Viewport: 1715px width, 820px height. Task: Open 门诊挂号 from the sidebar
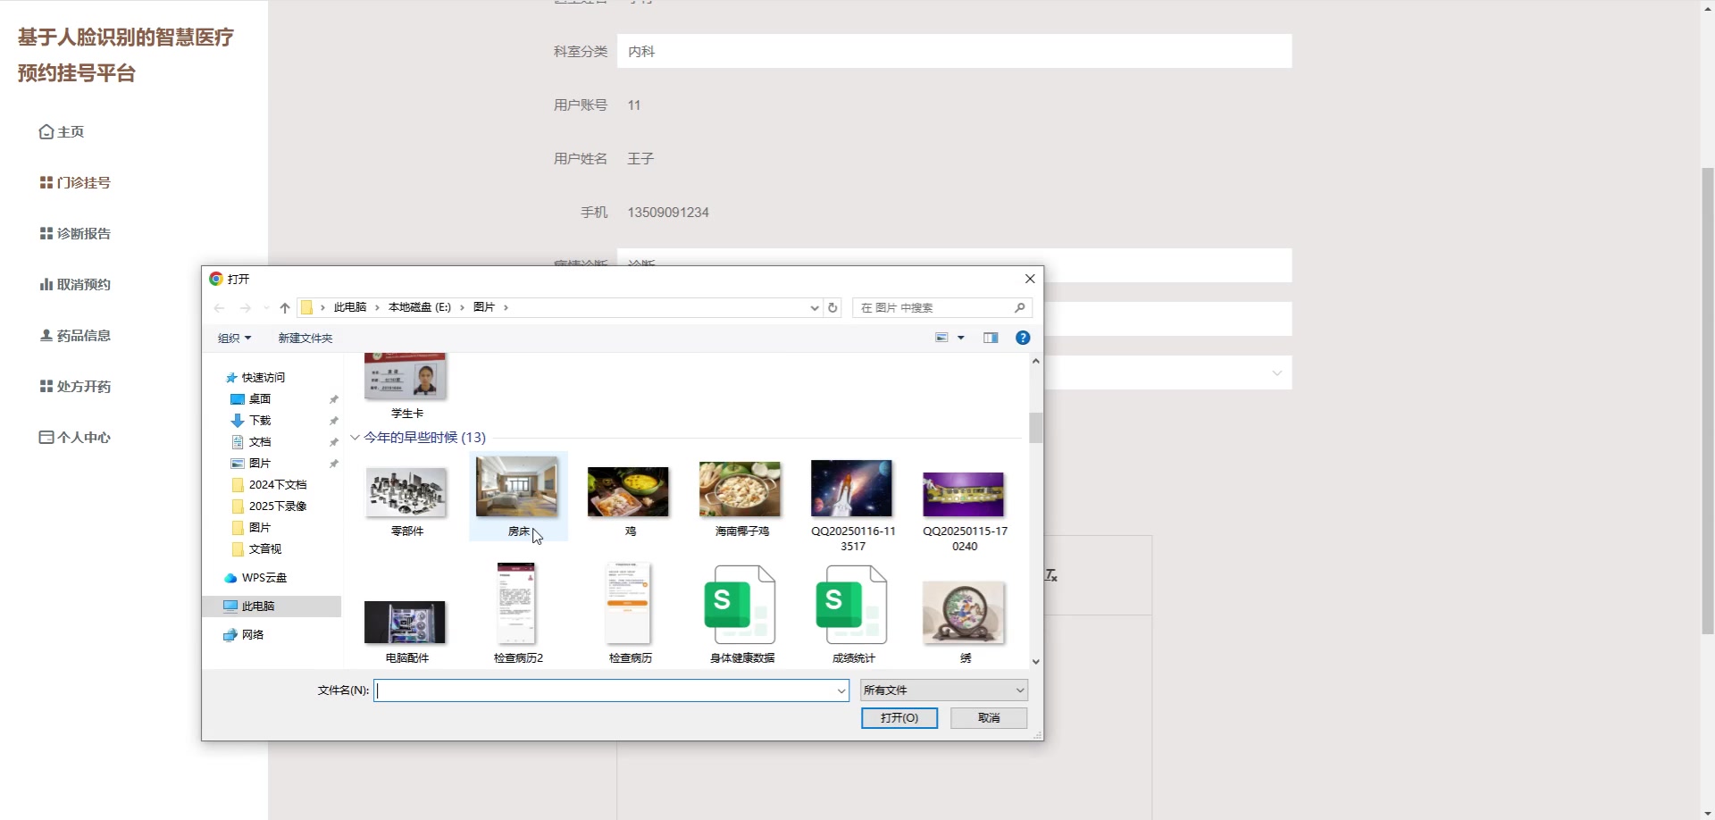click(83, 182)
